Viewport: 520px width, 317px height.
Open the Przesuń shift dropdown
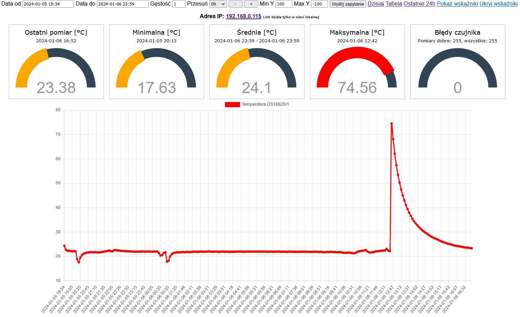[218, 4]
